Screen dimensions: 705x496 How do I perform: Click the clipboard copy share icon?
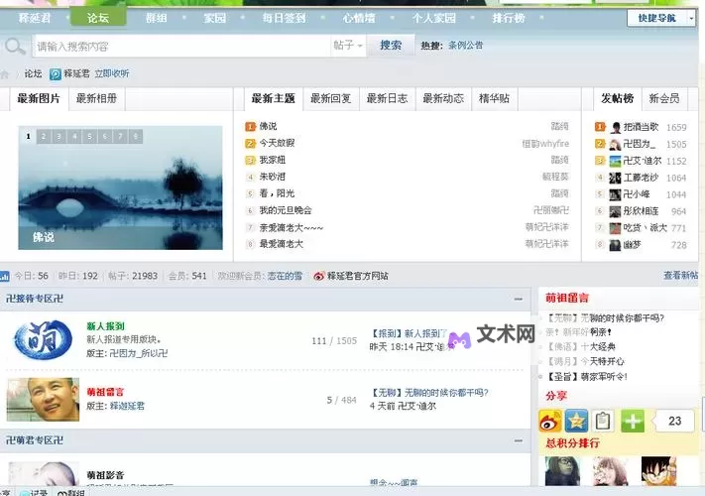pos(603,421)
